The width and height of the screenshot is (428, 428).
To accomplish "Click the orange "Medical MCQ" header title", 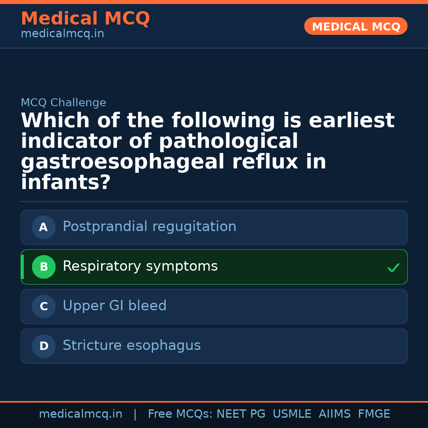I will coord(85,19).
